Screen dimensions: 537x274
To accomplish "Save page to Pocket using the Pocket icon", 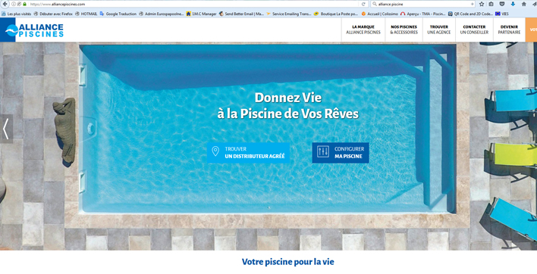I will tap(501, 4).
